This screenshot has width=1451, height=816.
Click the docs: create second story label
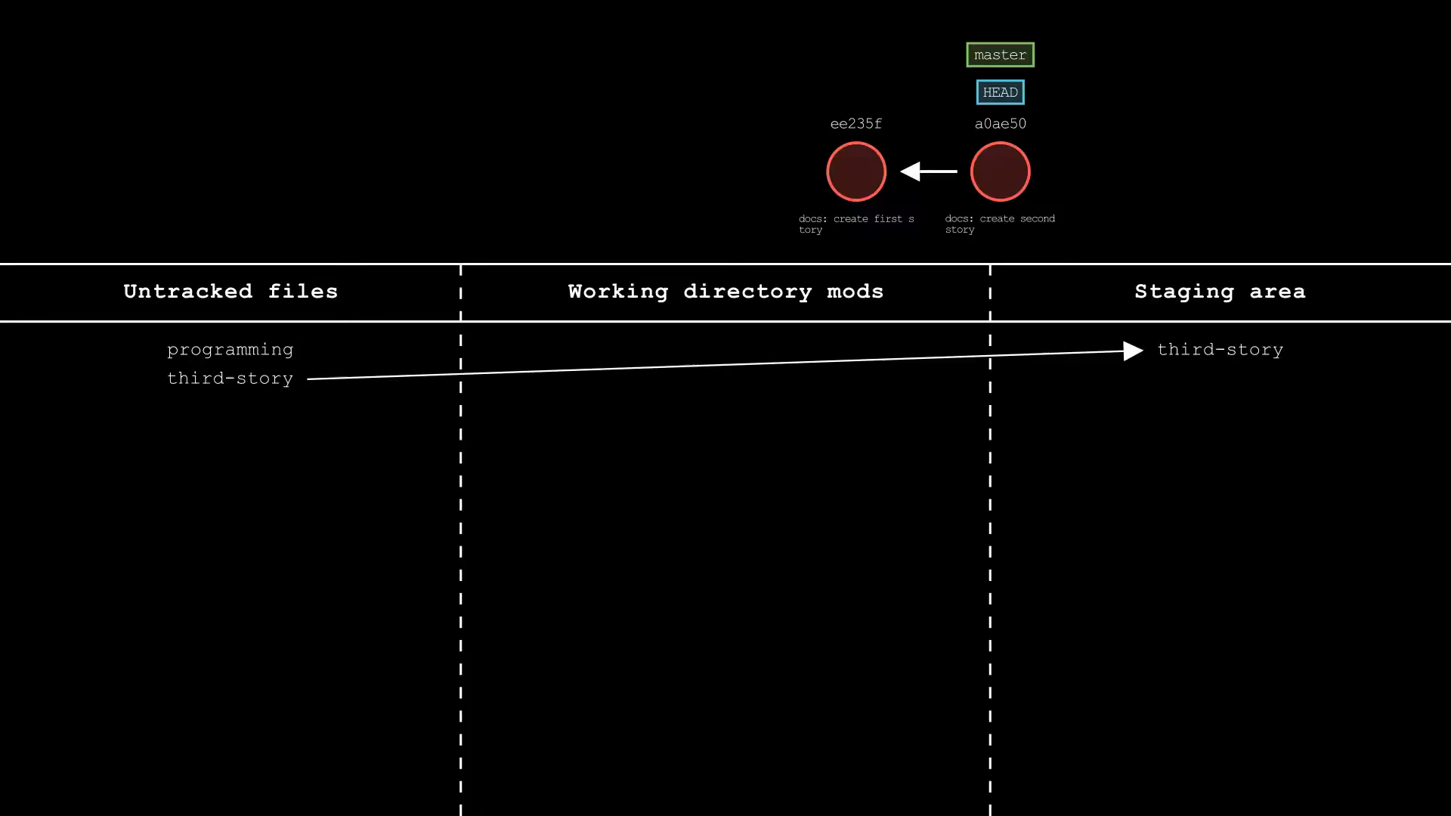(x=1000, y=223)
